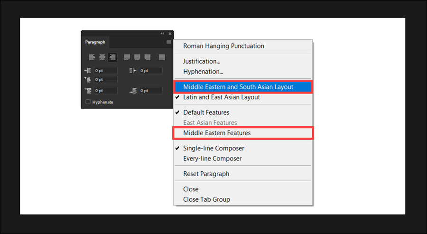This screenshot has width=427, height=234.
Task: Click Close in the panel menu
Action: (x=243, y=189)
